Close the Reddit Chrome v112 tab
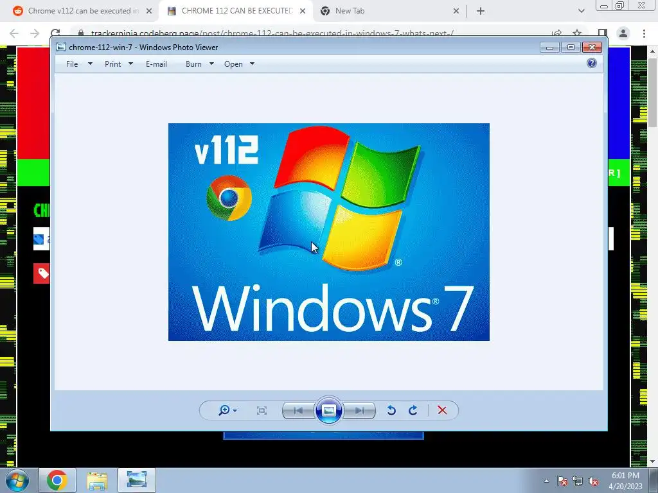Image resolution: width=658 pixels, height=493 pixels. pos(148,11)
